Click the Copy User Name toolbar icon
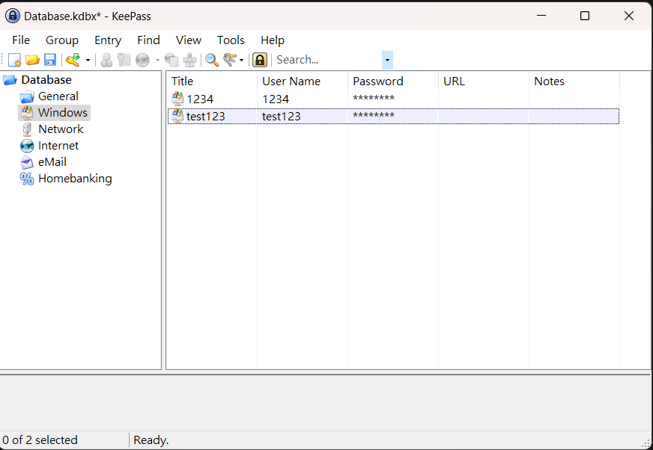The height and width of the screenshot is (450, 653). 106,60
